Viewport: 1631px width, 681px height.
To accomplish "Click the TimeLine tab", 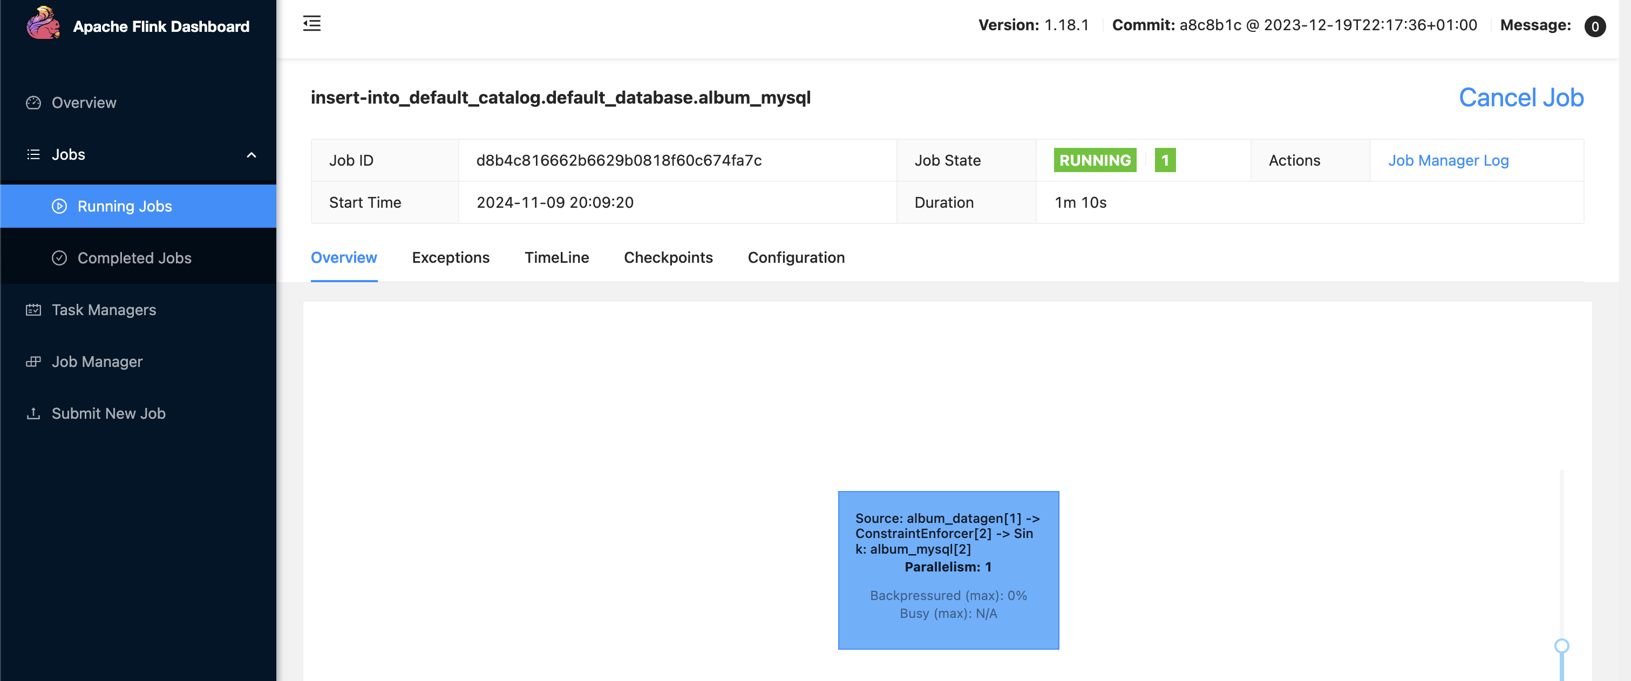I will coord(556,257).
